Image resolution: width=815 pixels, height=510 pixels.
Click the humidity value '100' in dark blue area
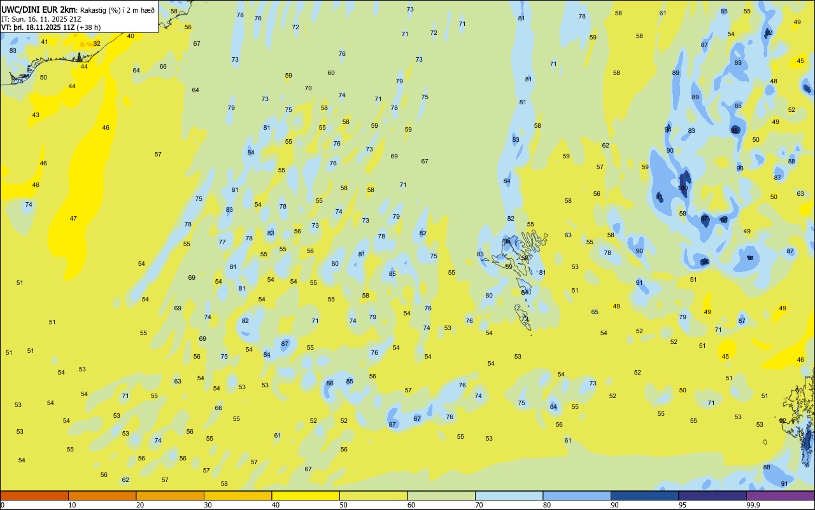683,188
